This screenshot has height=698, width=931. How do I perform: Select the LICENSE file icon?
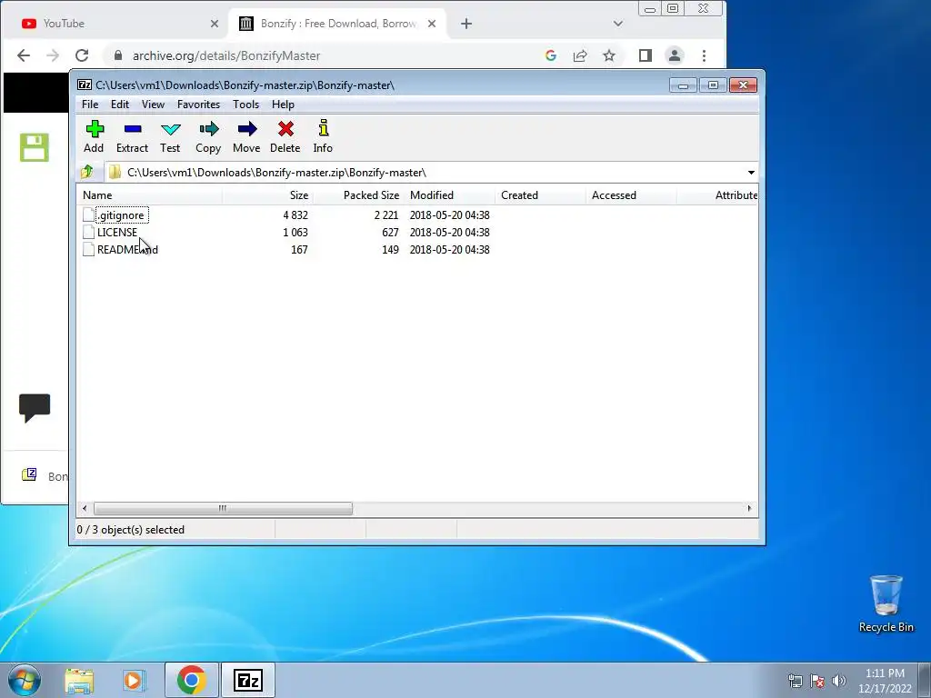tap(88, 232)
